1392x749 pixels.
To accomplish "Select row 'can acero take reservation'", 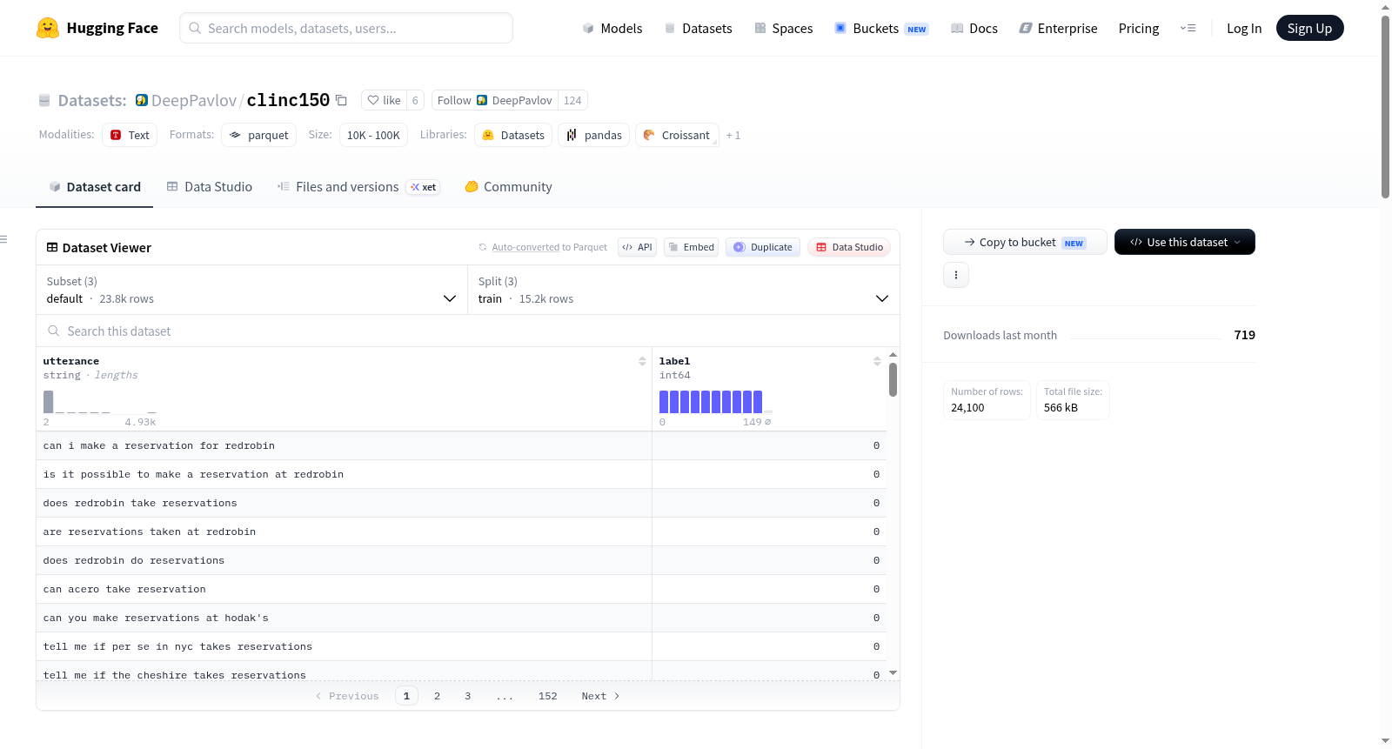I will coord(461,589).
